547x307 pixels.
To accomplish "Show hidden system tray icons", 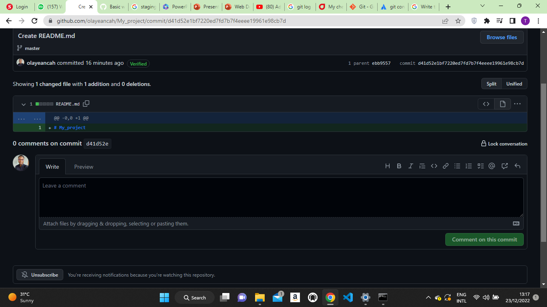I will pos(428,297).
